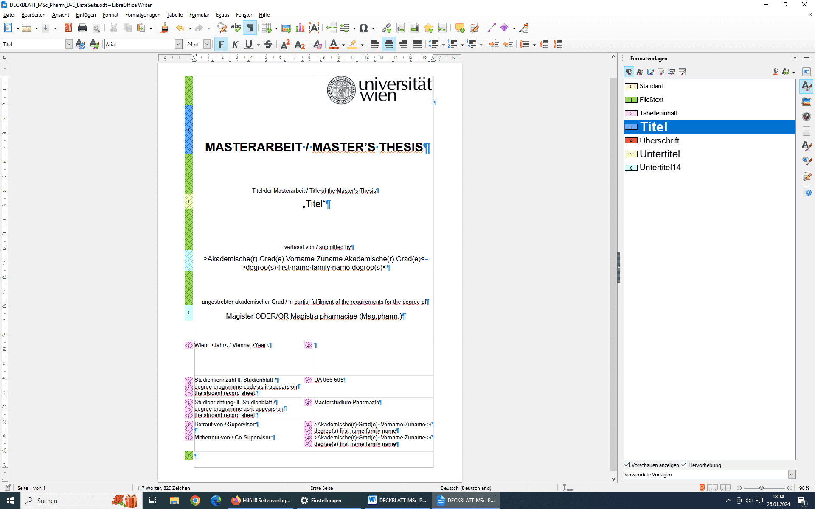Select the Untertitel14 style in the list
The image size is (815, 509).
click(x=709, y=168)
